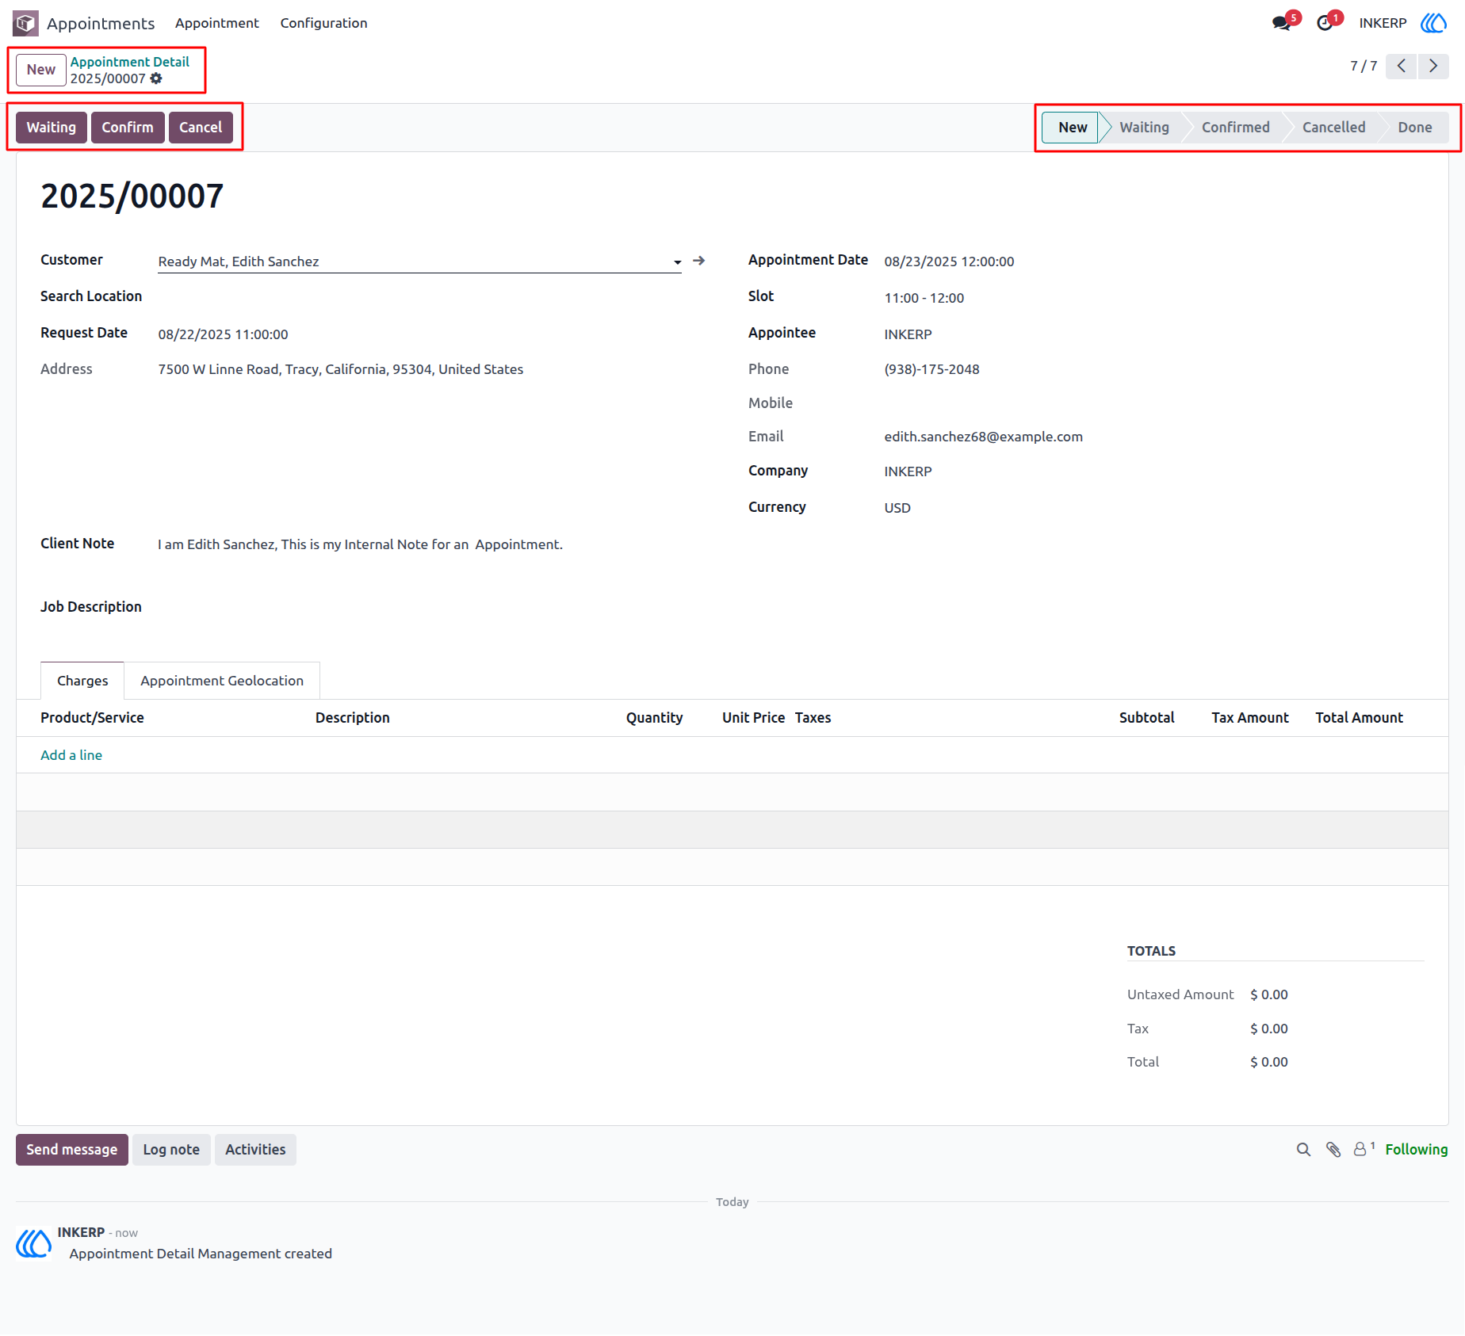Viewport: 1465px width, 1336px height.
Task: Click the Search Location field
Action: coord(419,297)
